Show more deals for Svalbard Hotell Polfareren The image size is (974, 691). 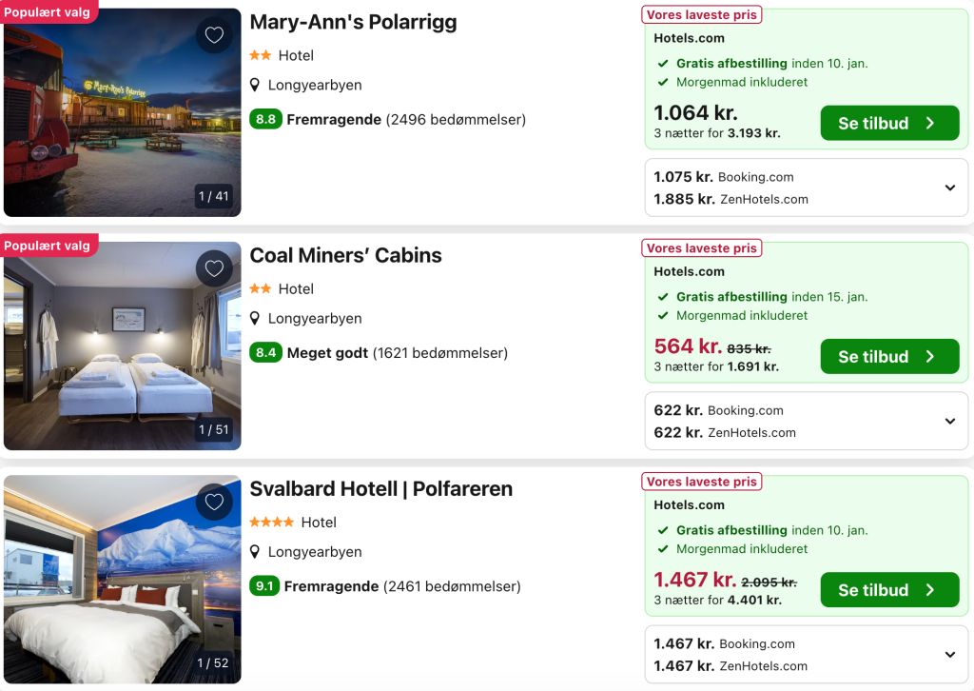point(949,654)
